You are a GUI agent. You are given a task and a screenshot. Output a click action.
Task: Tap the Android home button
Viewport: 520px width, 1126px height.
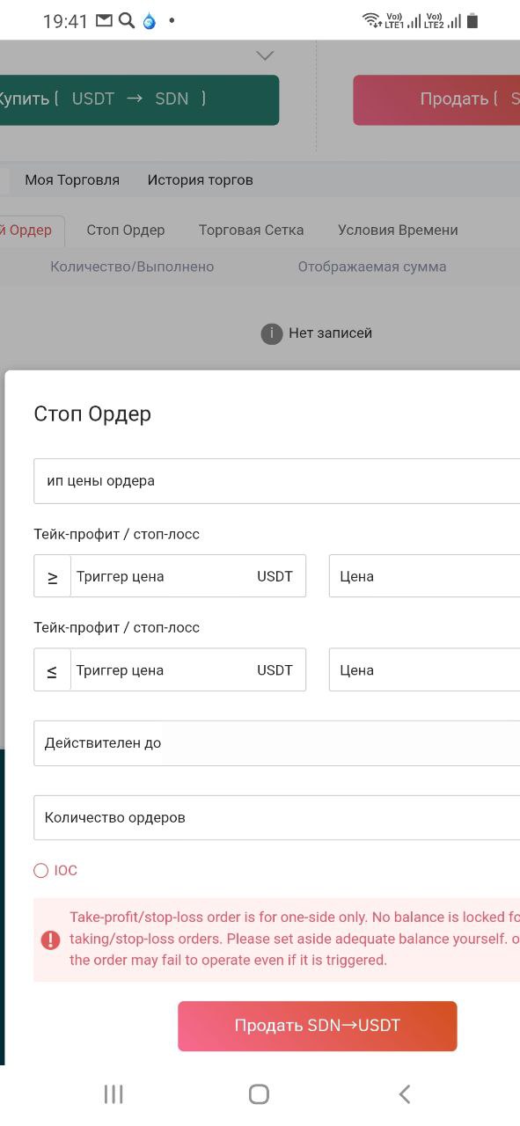[x=259, y=1093]
